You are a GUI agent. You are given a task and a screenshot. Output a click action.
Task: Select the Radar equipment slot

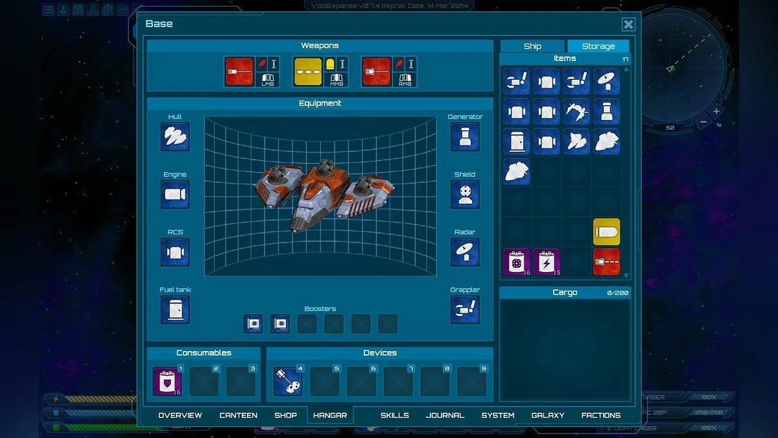465,252
